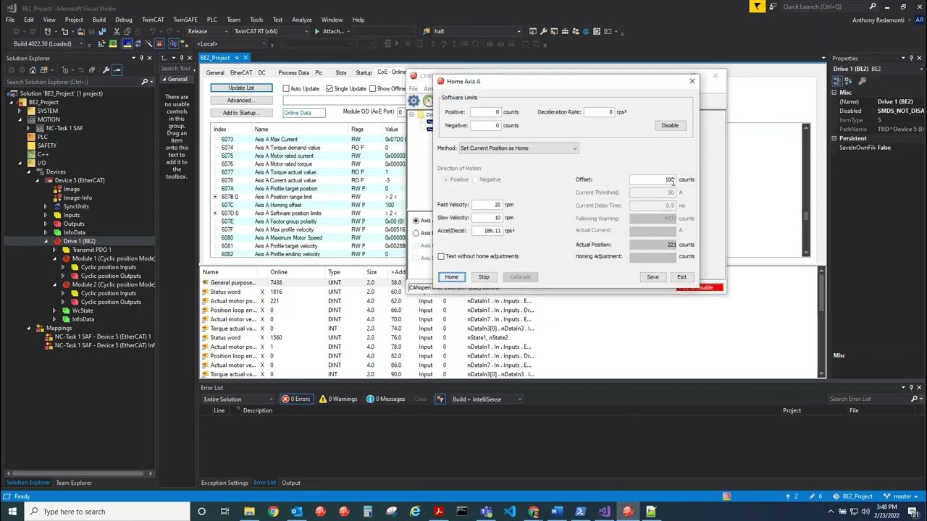Click the Disable software limits button
Viewport: 927px width, 521px height.
(670, 126)
